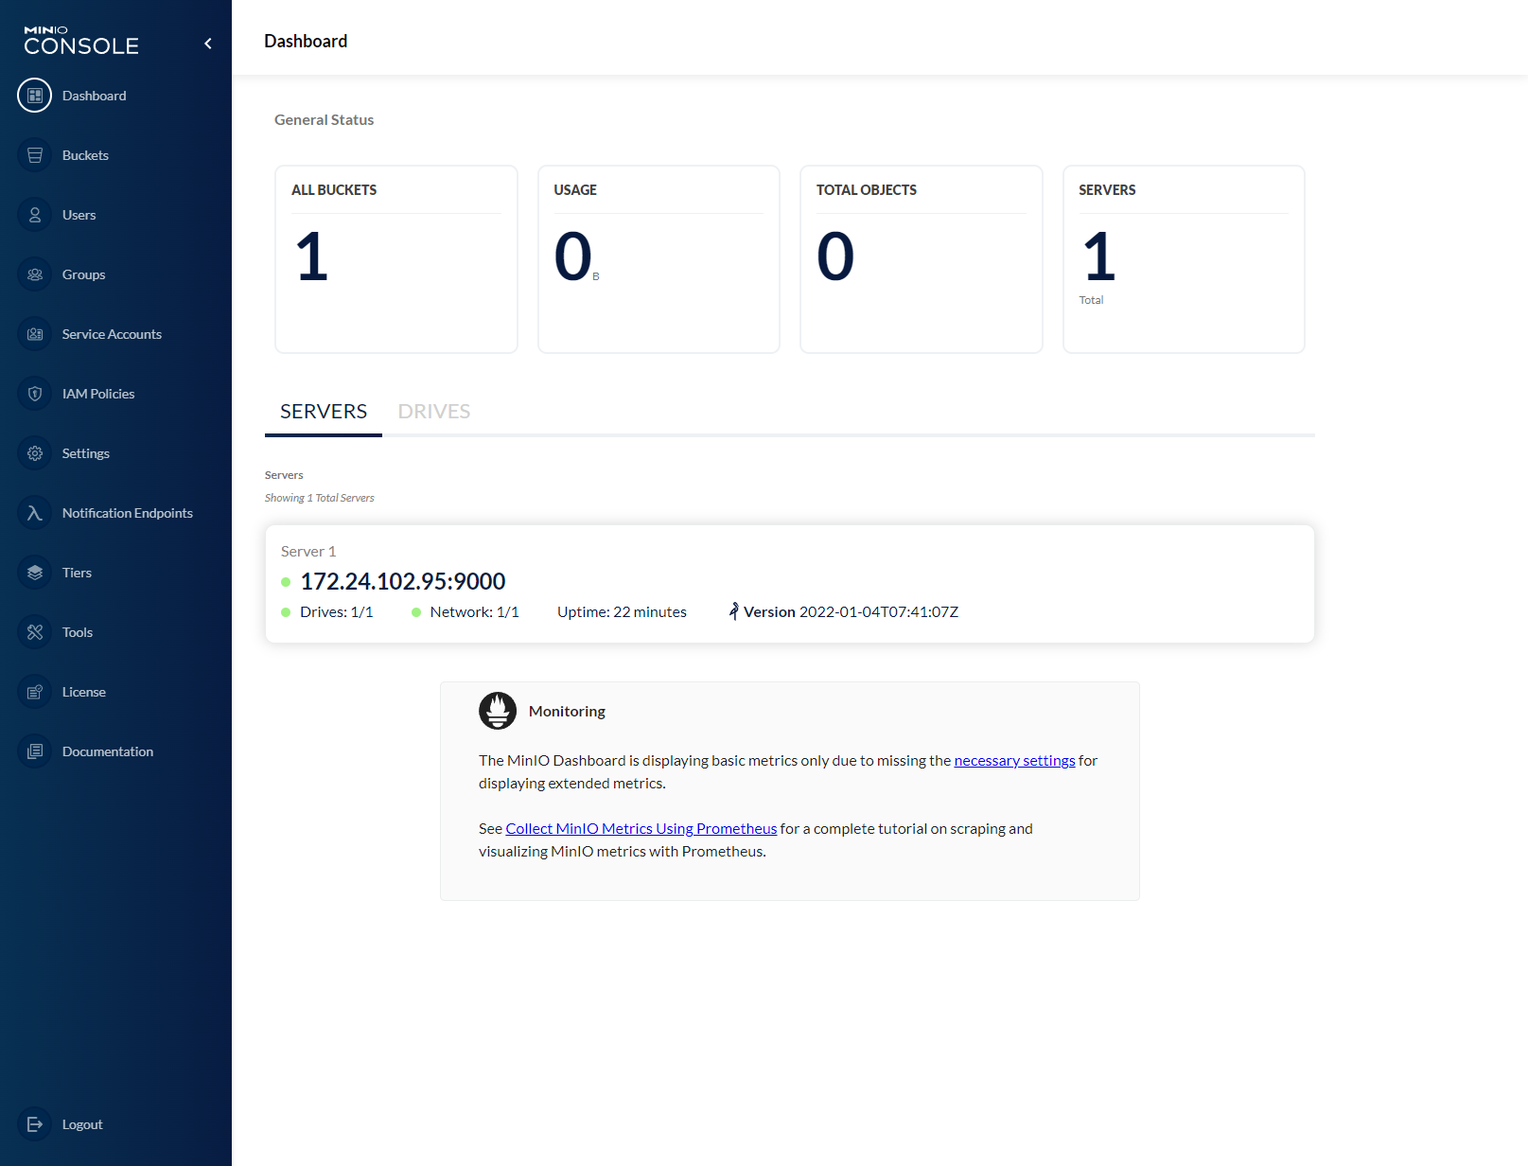Click the Monitoring heading text
The width and height of the screenshot is (1528, 1166).
(x=567, y=712)
